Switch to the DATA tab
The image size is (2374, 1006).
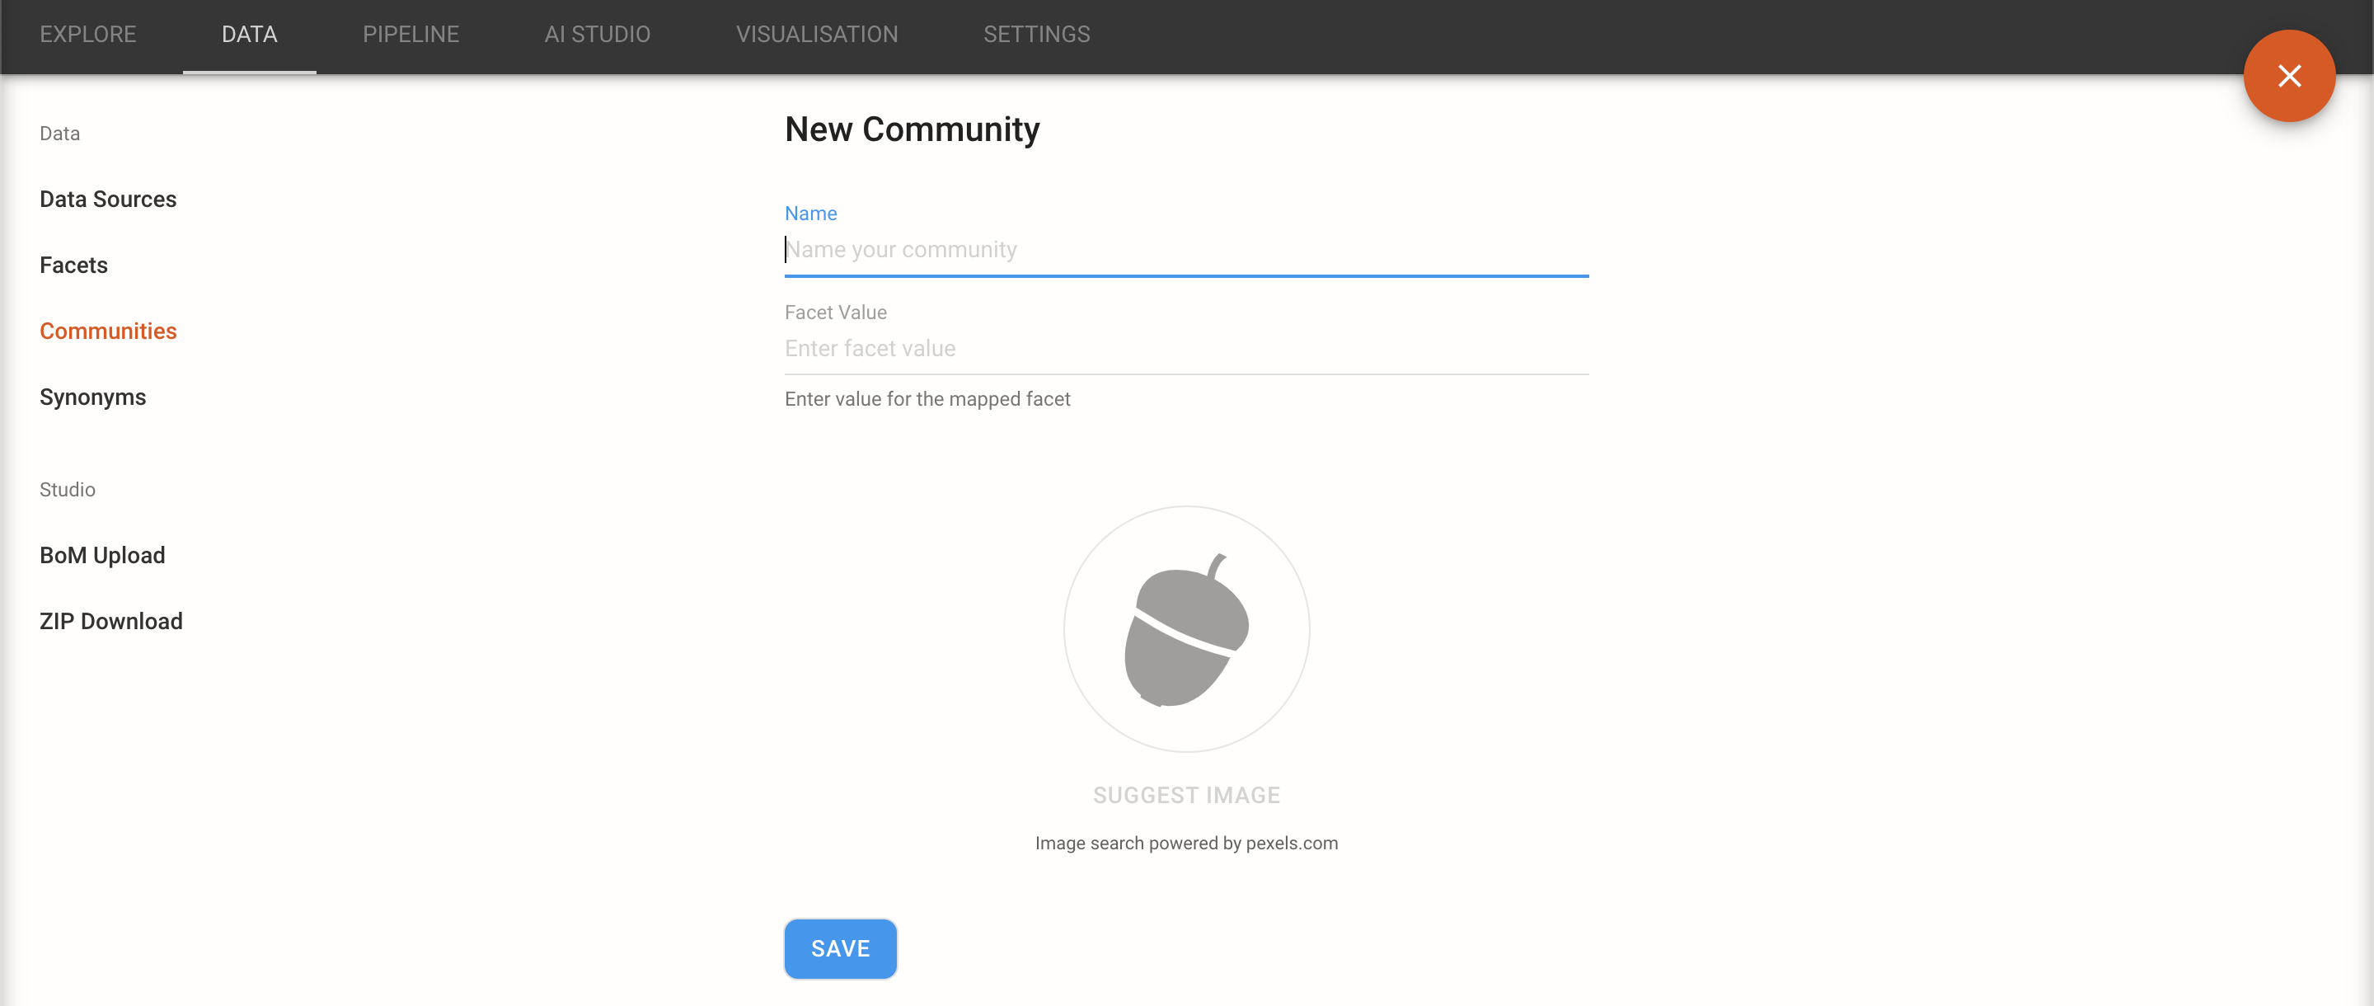pyautogui.click(x=249, y=34)
